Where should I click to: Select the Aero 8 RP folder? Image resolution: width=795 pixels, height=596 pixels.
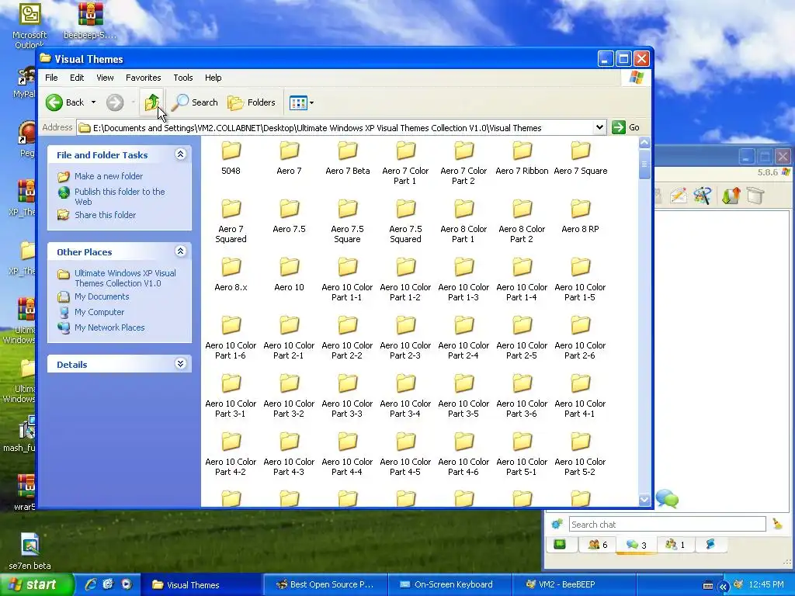[x=580, y=217]
